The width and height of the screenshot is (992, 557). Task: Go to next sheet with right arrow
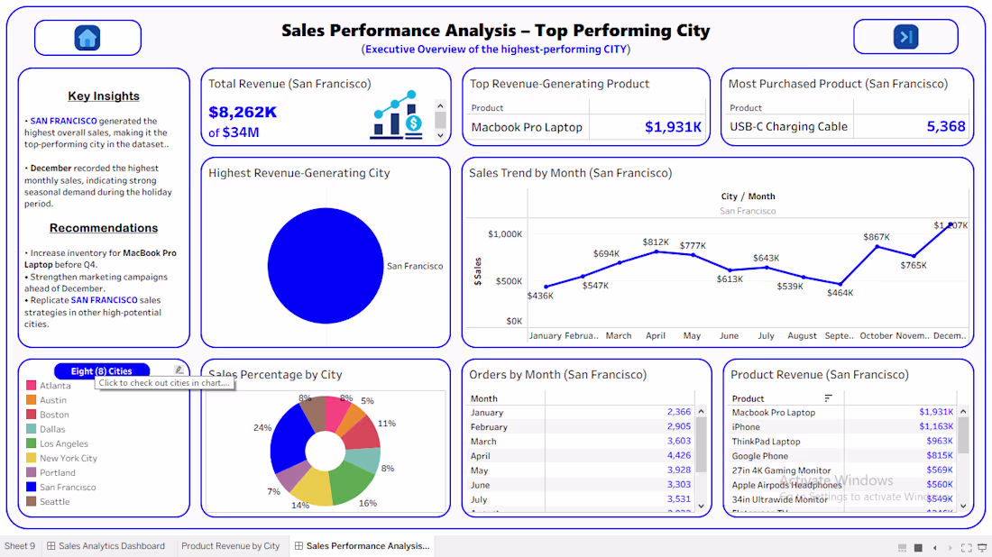pyautogui.click(x=950, y=547)
